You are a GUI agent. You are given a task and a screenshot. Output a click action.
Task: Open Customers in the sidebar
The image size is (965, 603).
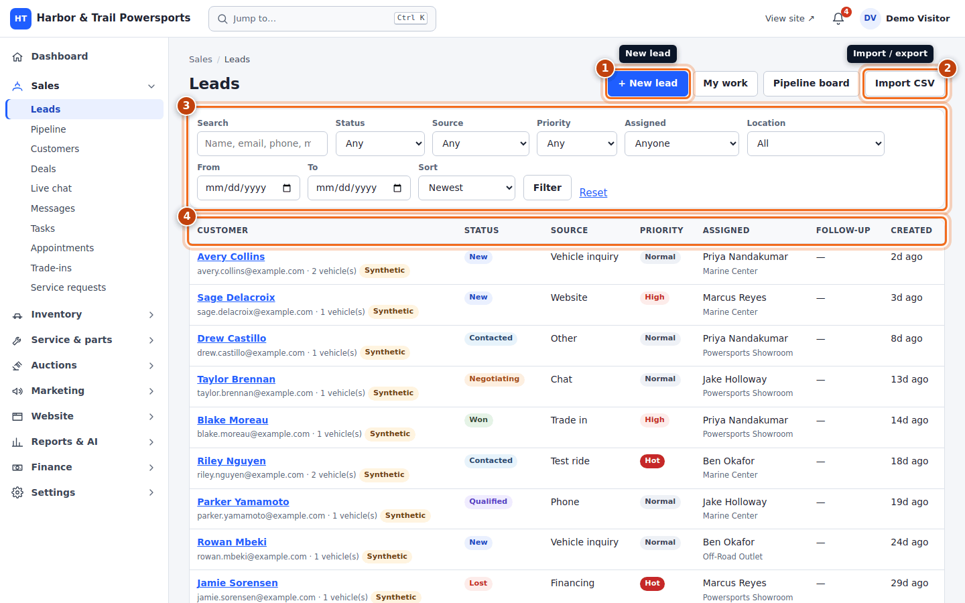point(55,149)
